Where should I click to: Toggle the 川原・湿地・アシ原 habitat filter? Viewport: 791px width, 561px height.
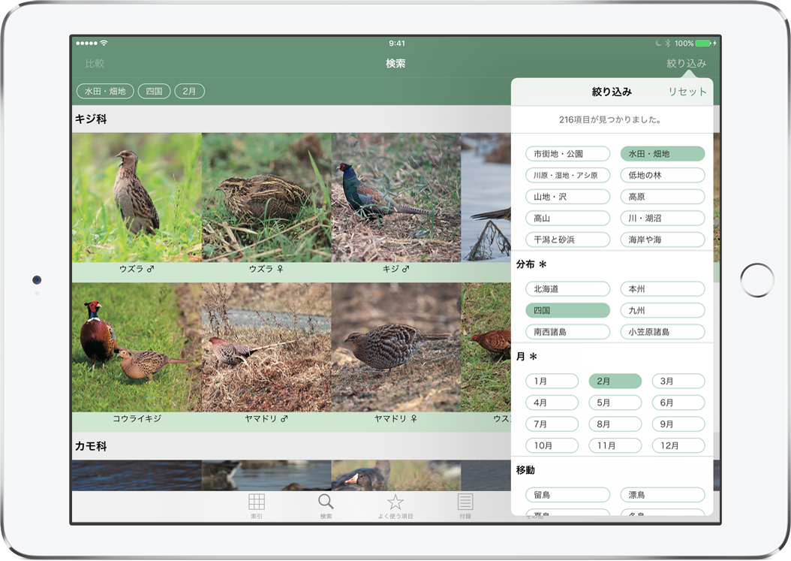[567, 175]
